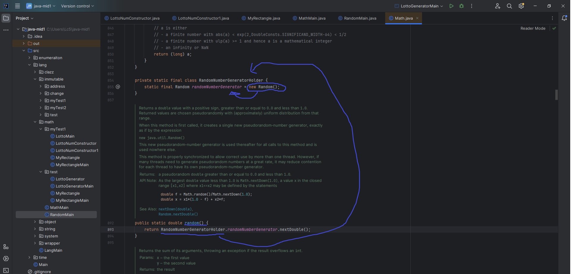The width and height of the screenshot is (572, 274).
Task: Follow the Random.nextDouble() link
Action: (178, 214)
